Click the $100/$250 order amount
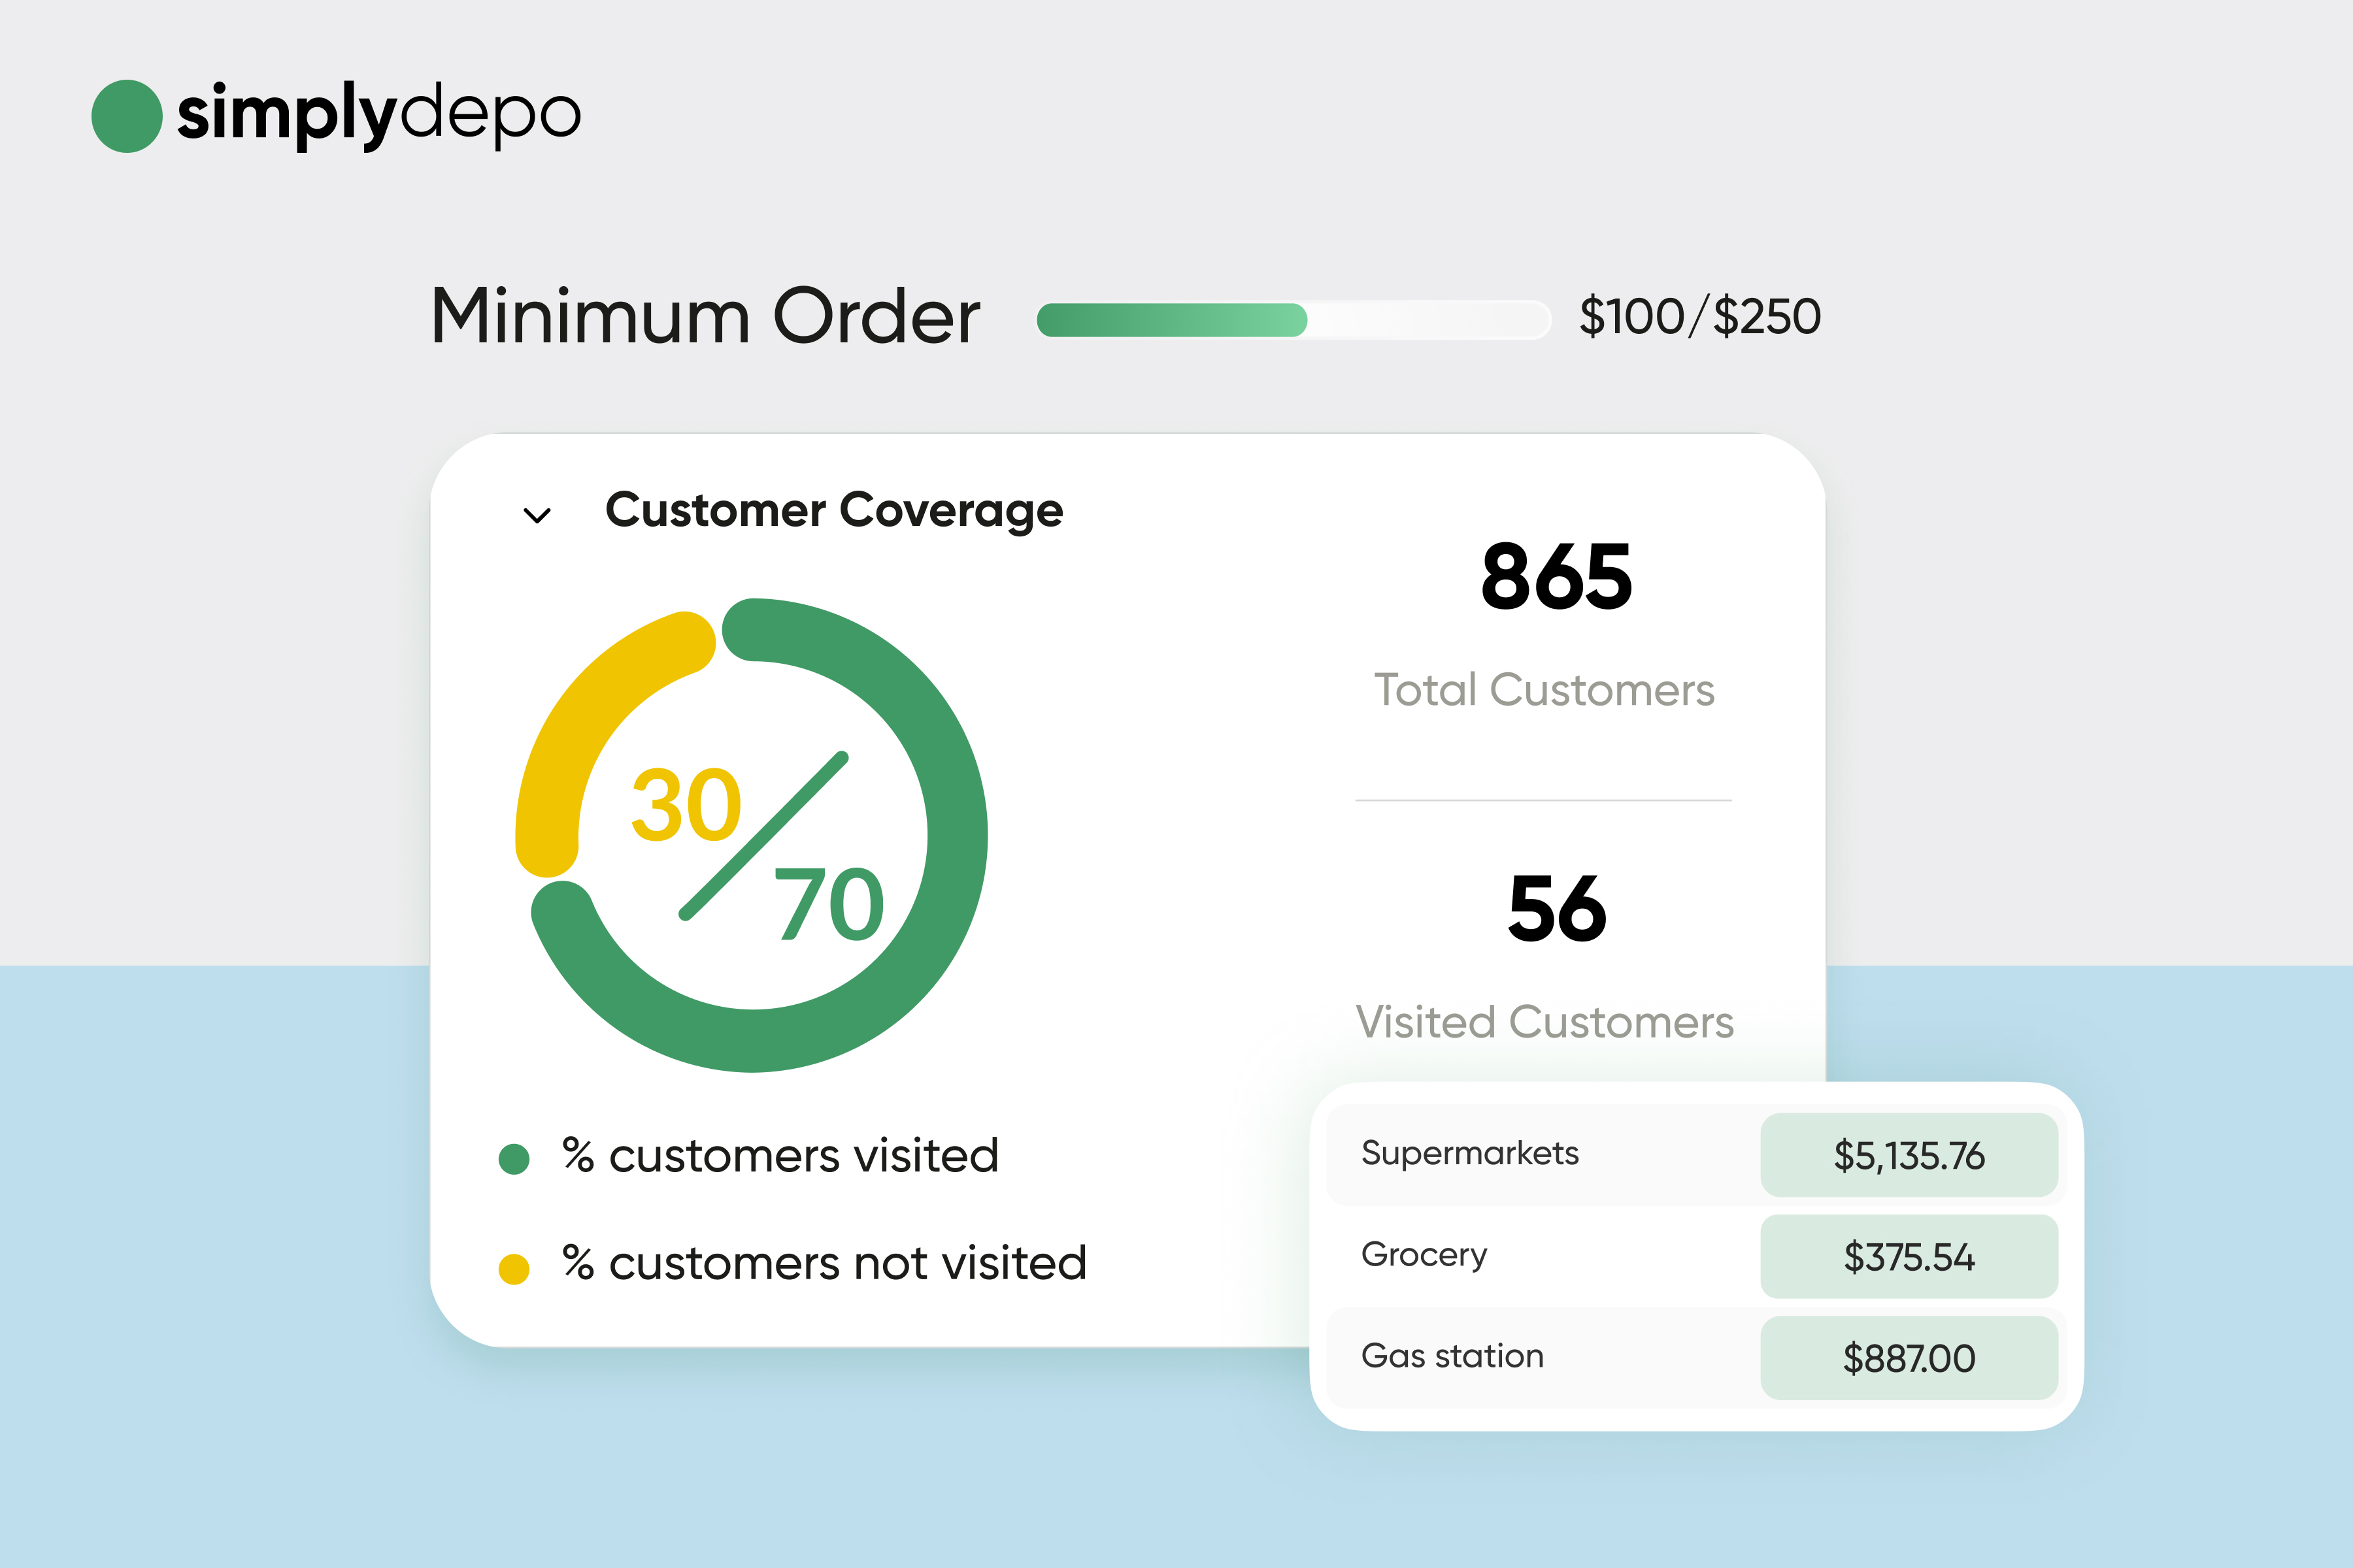Image resolution: width=2353 pixels, height=1568 pixels. [1700, 317]
